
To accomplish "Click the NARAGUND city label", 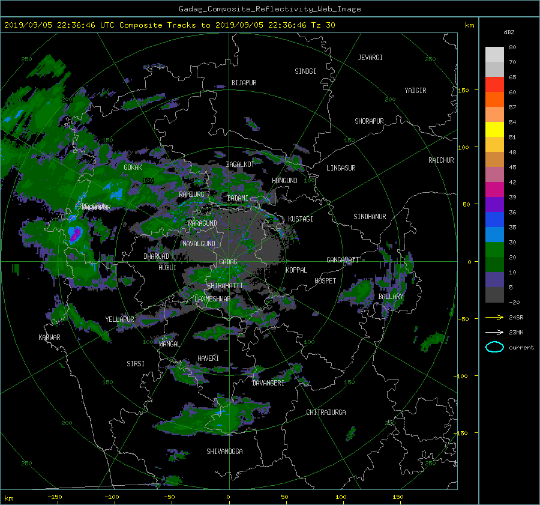I will [203, 223].
